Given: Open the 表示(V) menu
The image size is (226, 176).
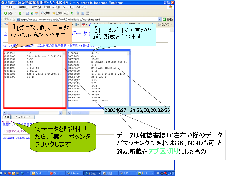Looking at the screenshot, I should point(36,7).
